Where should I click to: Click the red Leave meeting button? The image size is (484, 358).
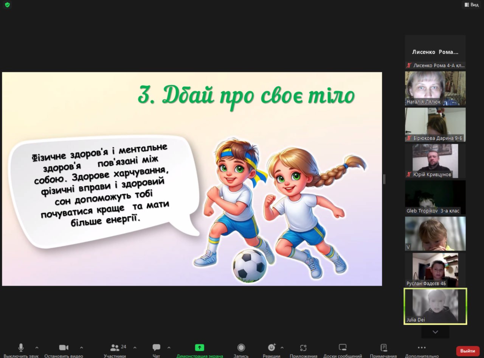467,351
